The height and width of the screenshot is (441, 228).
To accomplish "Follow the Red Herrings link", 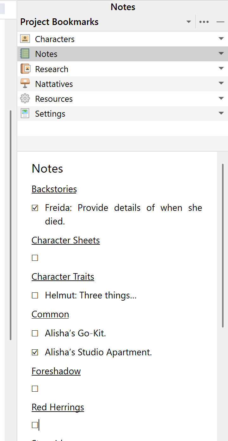I will pyautogui.click(x=58, y=407).
